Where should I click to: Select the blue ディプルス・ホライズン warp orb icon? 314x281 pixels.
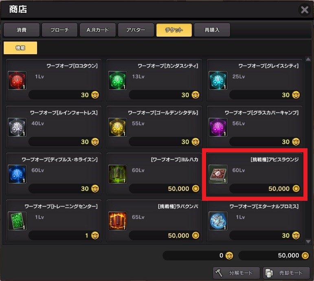[x=17, y=174]
